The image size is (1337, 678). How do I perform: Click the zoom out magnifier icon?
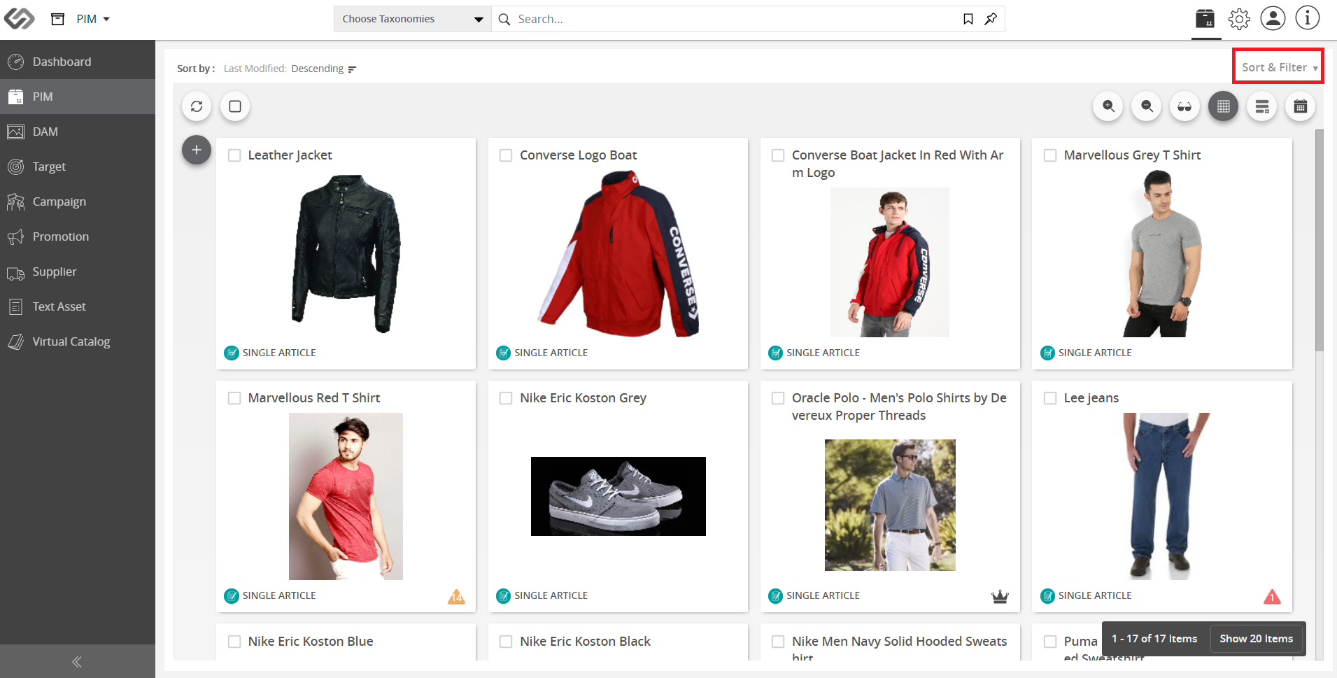1147,106
